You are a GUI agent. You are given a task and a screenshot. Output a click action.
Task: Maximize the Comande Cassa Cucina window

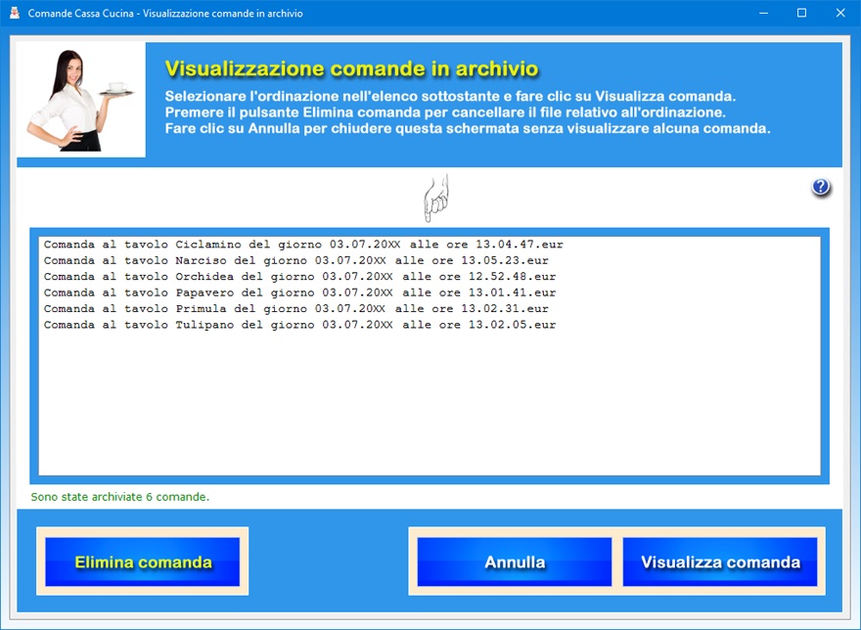801,13
